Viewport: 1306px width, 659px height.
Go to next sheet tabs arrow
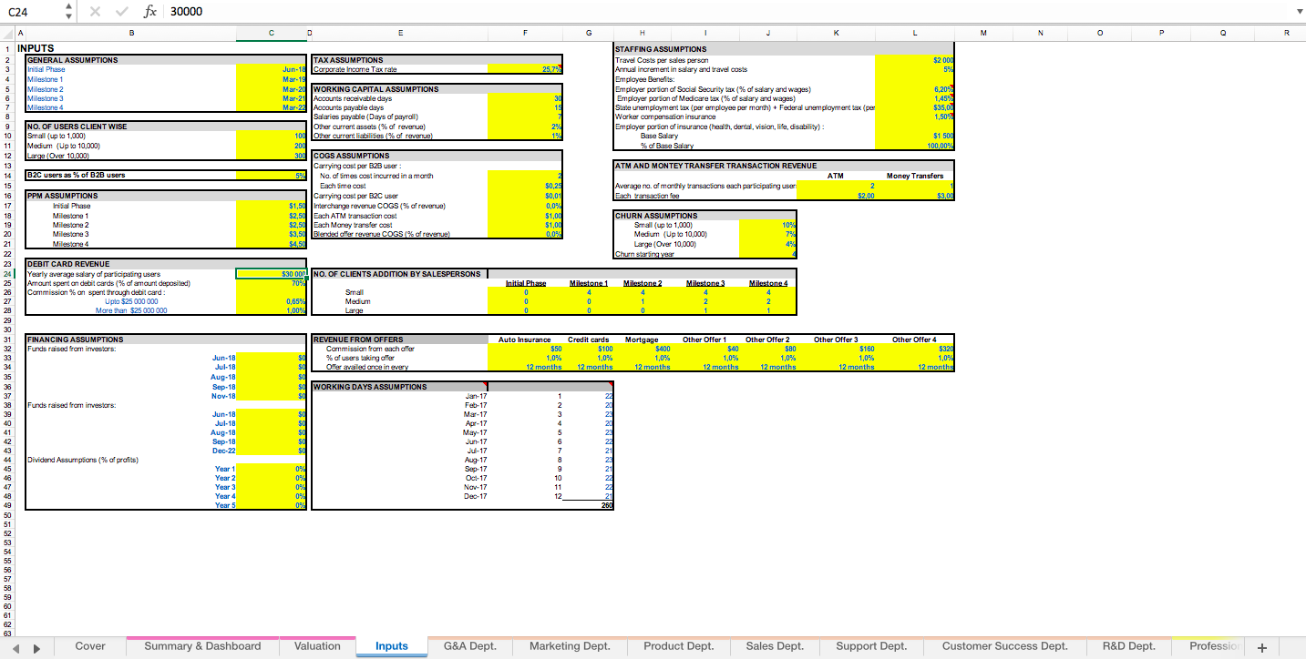point(36,648)
